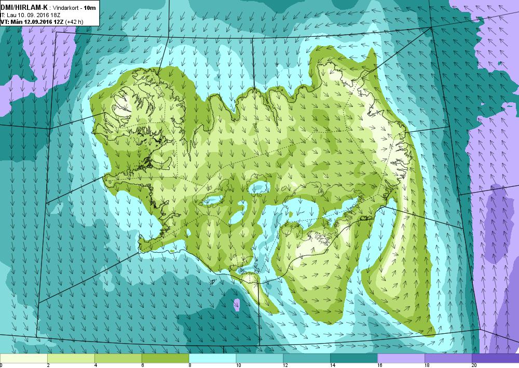Click the legend value "20"

click(474, 365)
